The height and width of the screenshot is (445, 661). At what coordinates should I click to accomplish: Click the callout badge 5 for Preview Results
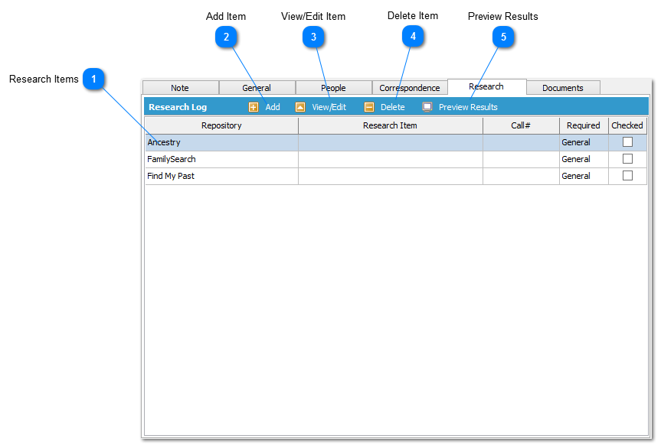[504, 36]
